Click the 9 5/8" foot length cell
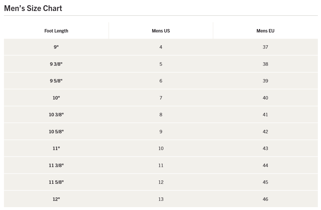The width and height of the screenshot is (321, 210). [x=56, y=81]
